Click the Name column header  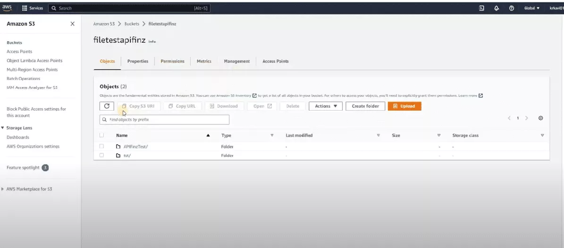[x=122, y=136]
